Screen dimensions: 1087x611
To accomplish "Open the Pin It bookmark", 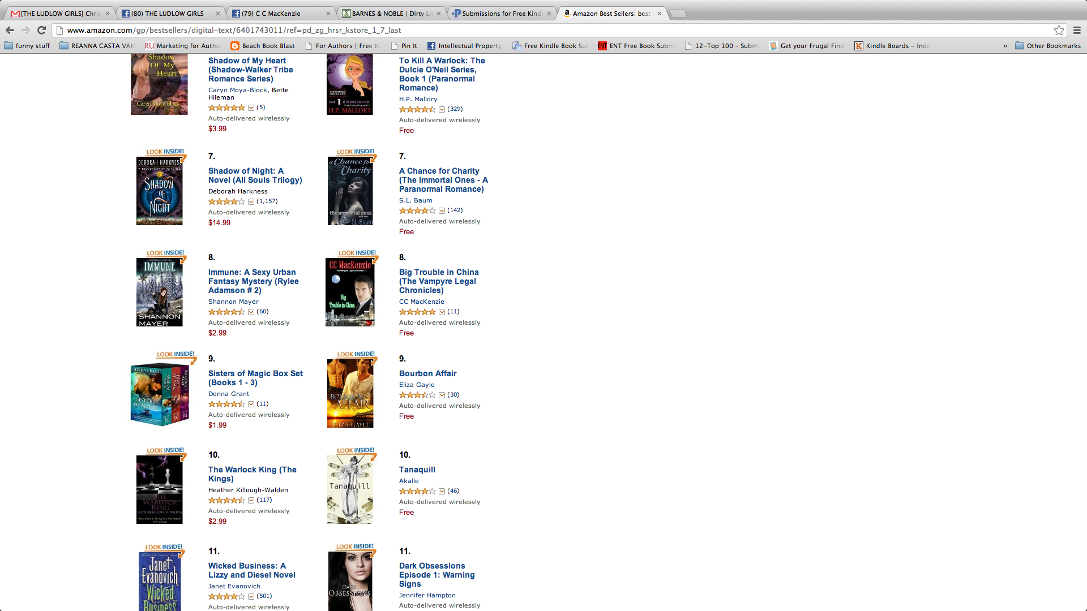I will click(404, 46).
